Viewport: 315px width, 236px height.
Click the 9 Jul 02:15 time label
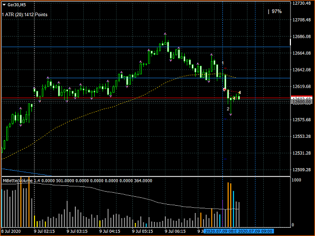click(44, 231)
